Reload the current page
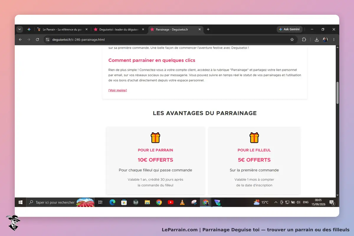 [37, 40]
